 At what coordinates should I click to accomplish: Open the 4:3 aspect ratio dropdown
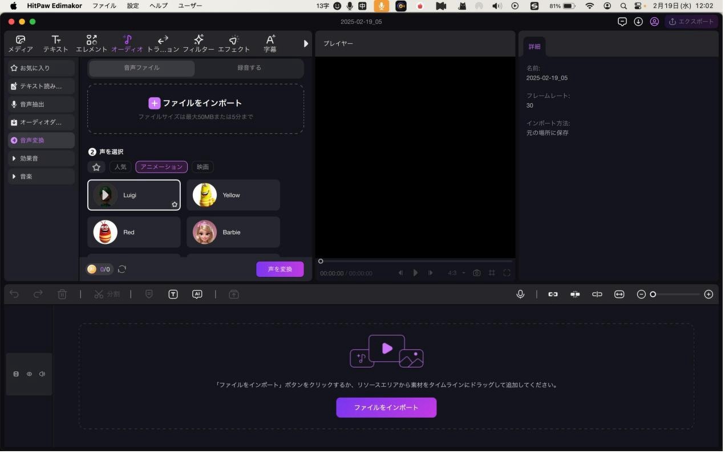point(456,274)
